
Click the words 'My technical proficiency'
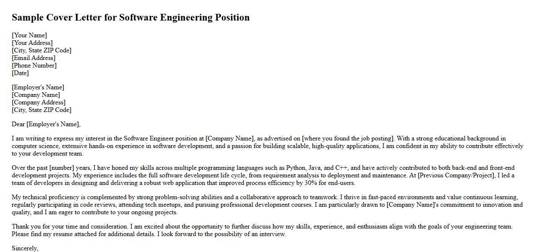[x=46, y=197]
